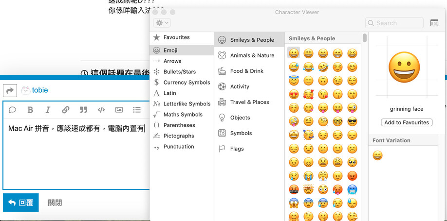Pick the flushed face emoji

click(x=323, y=189)
